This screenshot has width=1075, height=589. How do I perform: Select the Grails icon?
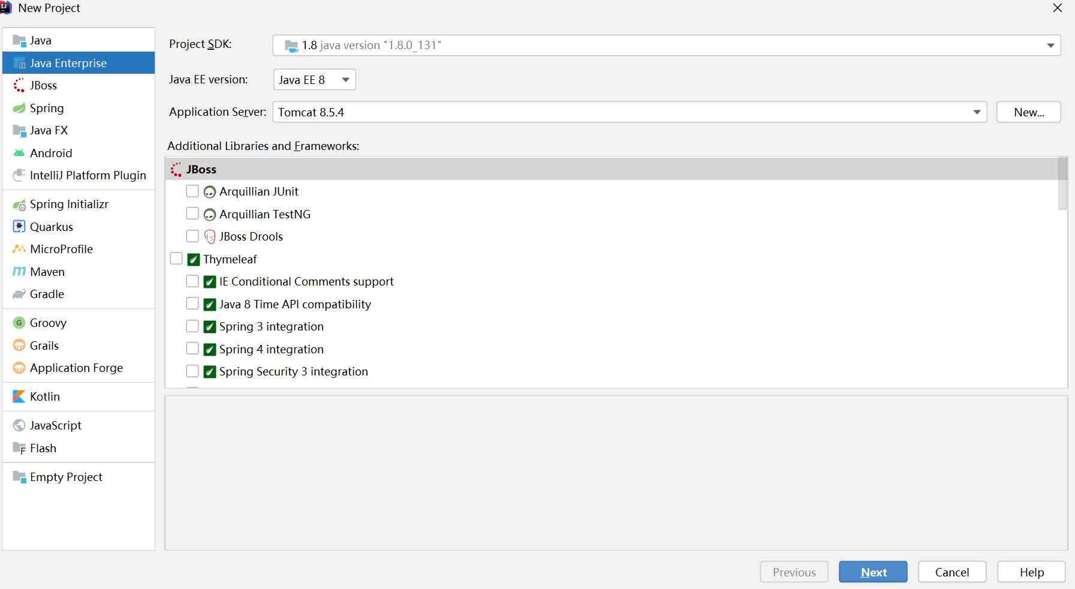pyautogui.click(x=19, y=345)
